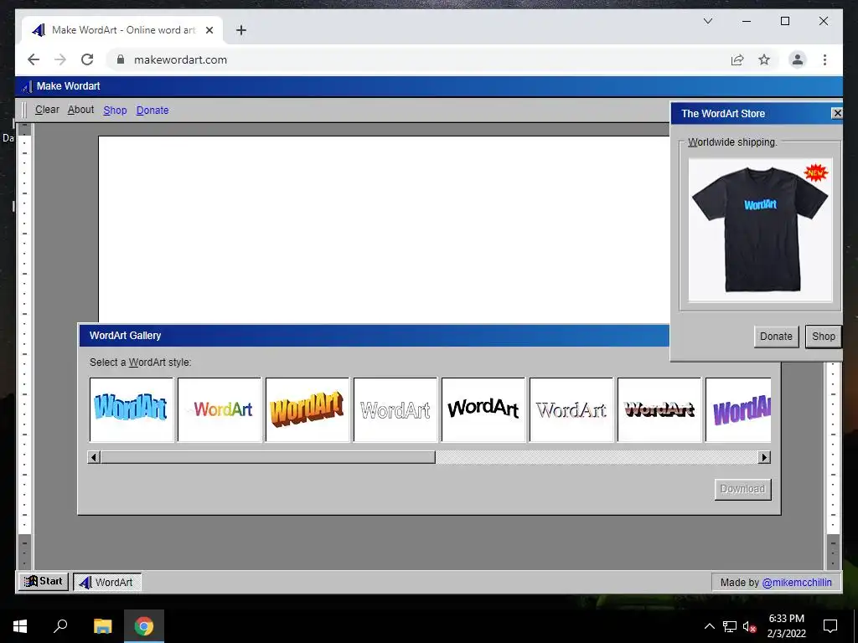
Task: Click the gallery scrollbar right arrow
Action: pyautogui.click(x=764, y=457)
